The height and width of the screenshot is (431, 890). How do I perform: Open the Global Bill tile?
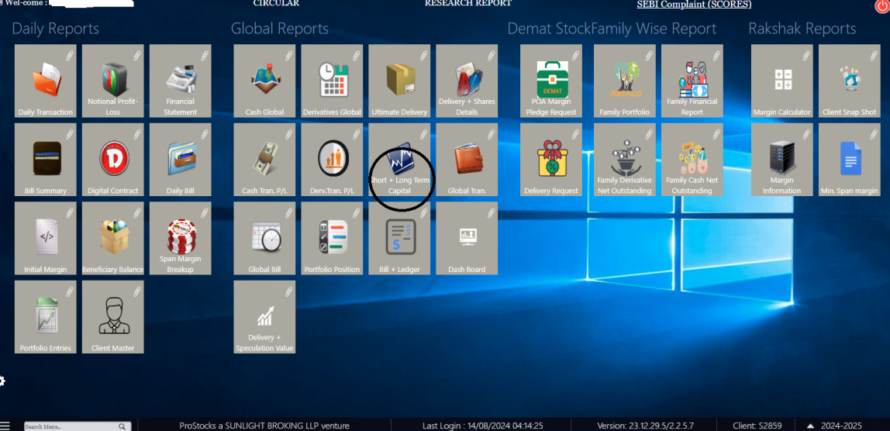264,239
